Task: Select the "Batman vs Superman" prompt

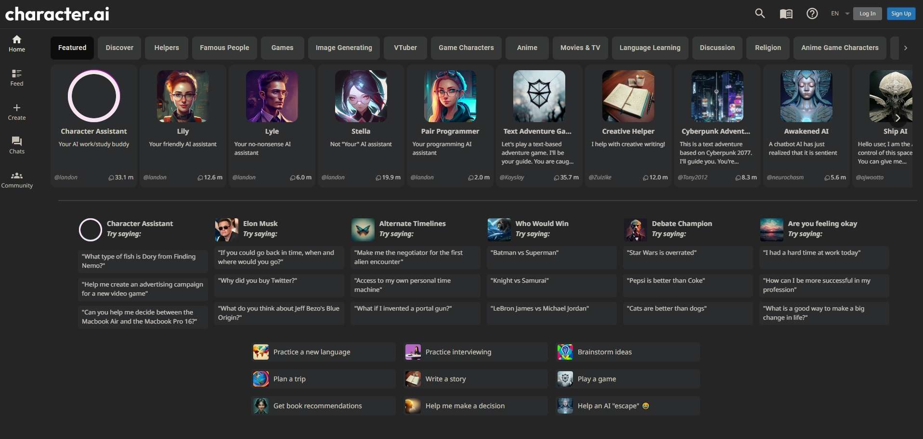Action: click(x=552, y=257)
